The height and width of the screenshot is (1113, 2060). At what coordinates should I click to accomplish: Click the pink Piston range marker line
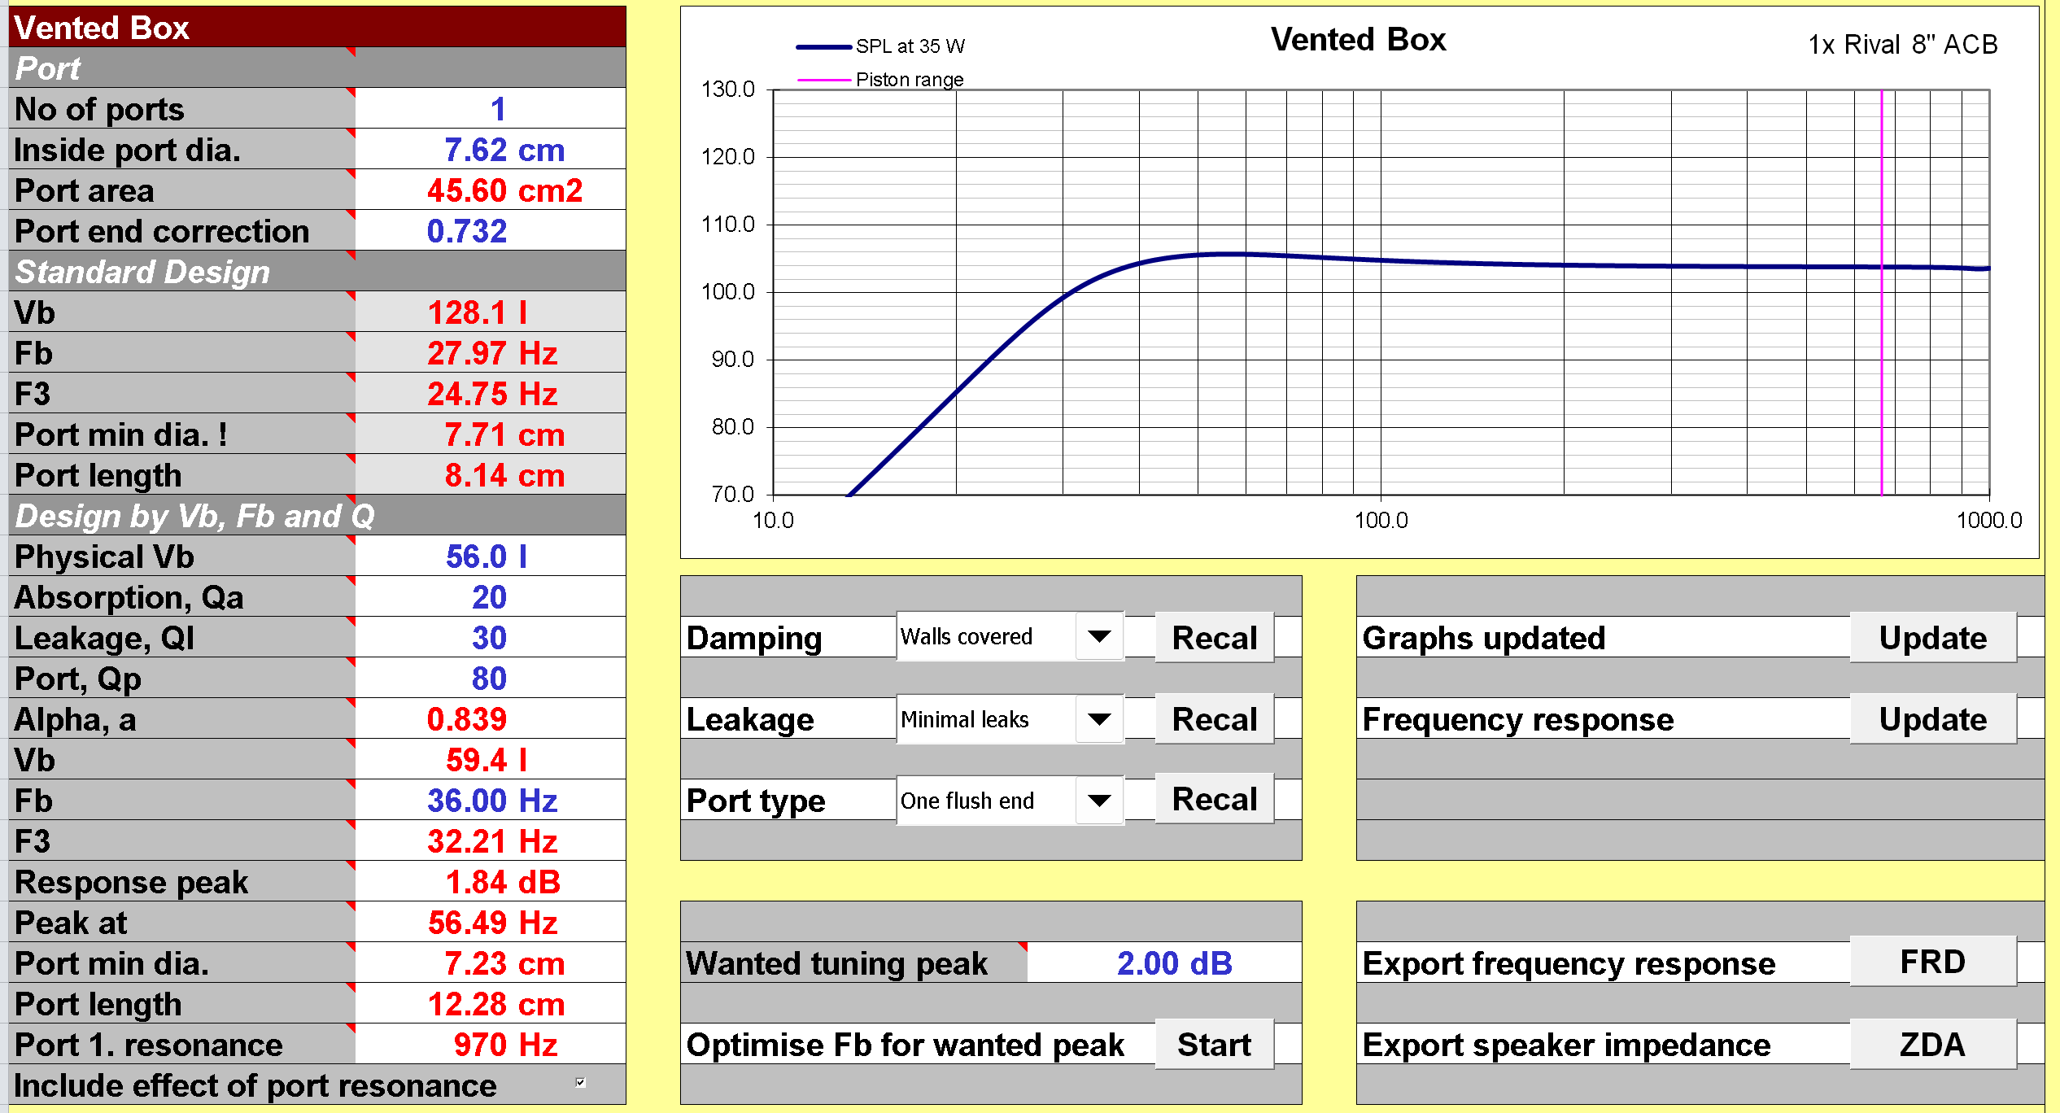[x=1881, y=366]
